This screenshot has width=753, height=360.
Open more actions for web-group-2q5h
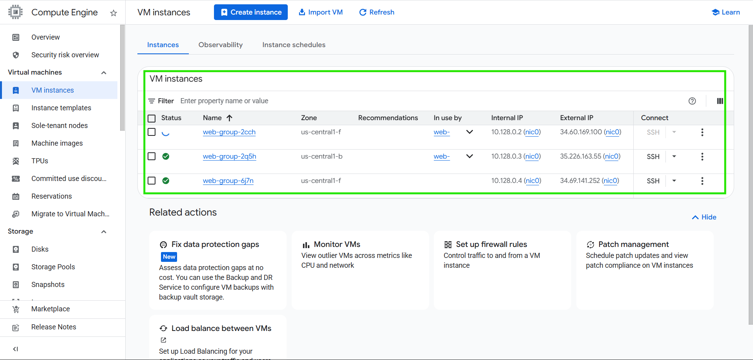point(702,157)
